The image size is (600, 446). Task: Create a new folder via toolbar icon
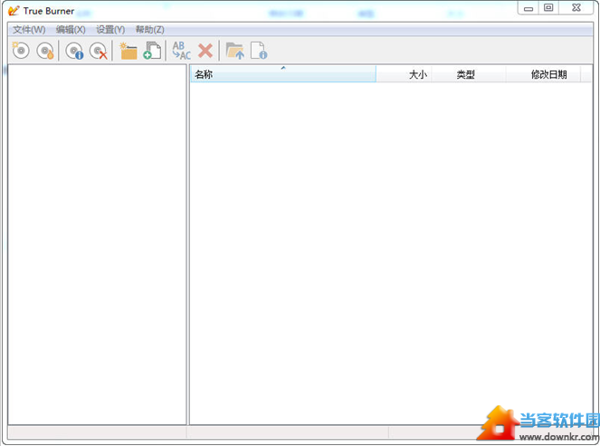pos(129,51)
